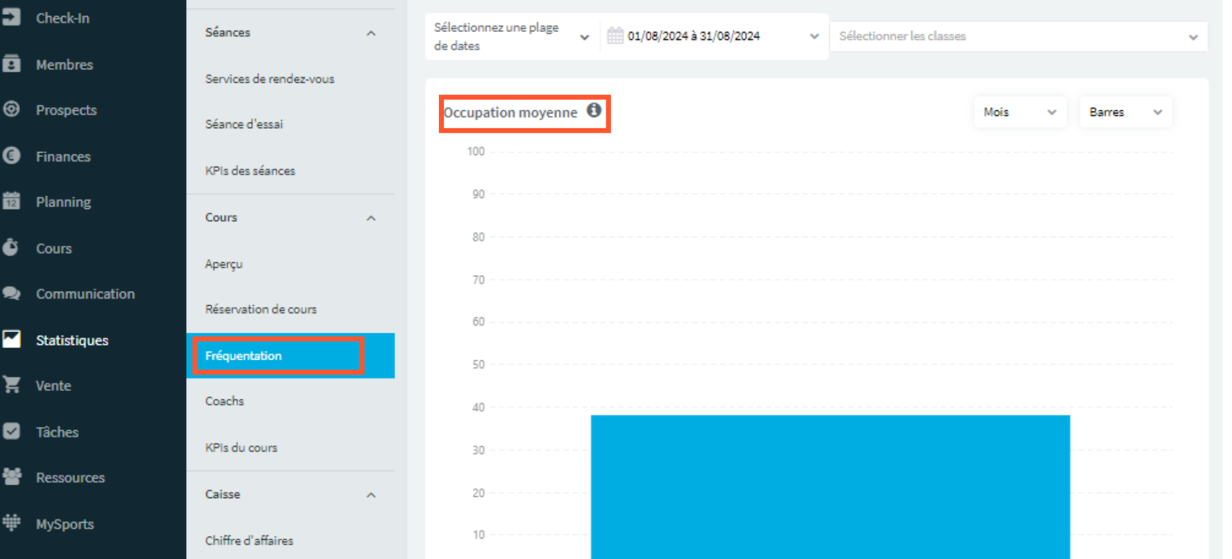The image size is (1232, 559).
Task: Click the Communication chat bubbles icon
Action: coord(11,294)
